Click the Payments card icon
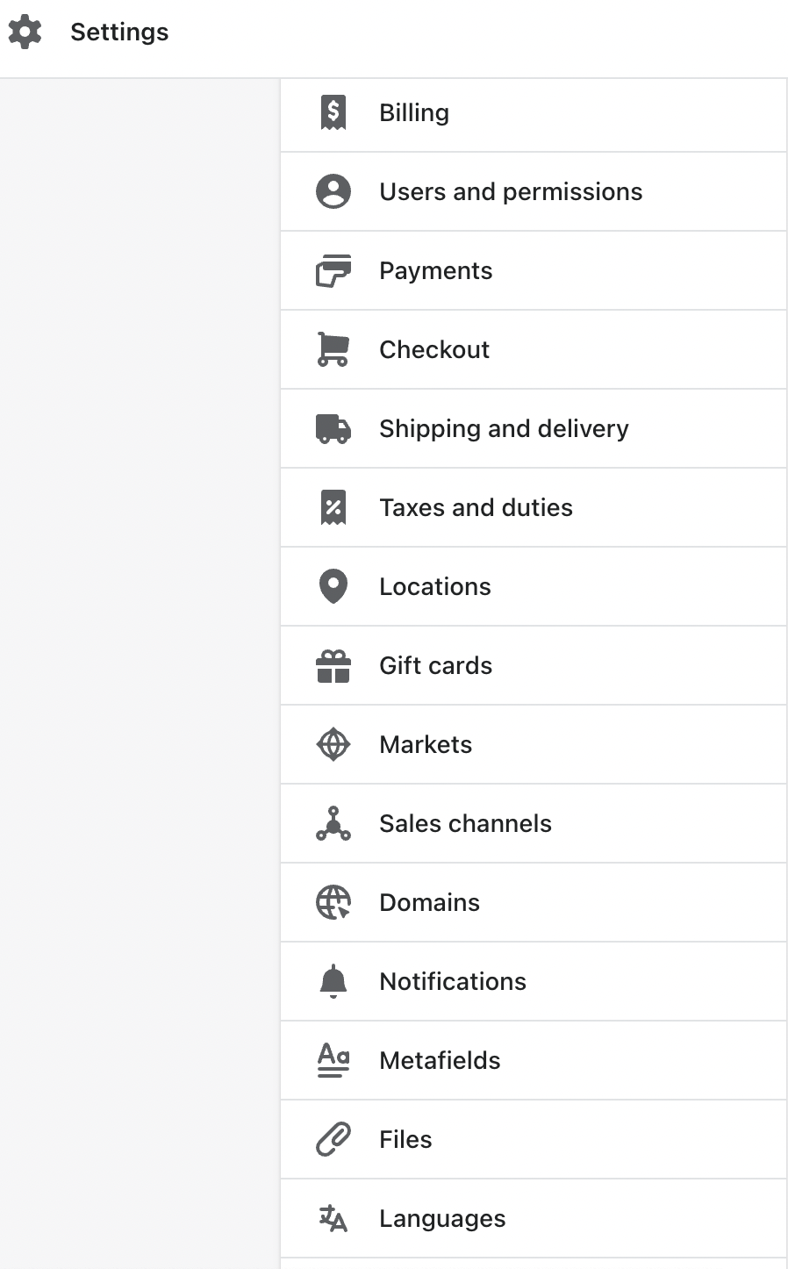 [x=333, y=270]
